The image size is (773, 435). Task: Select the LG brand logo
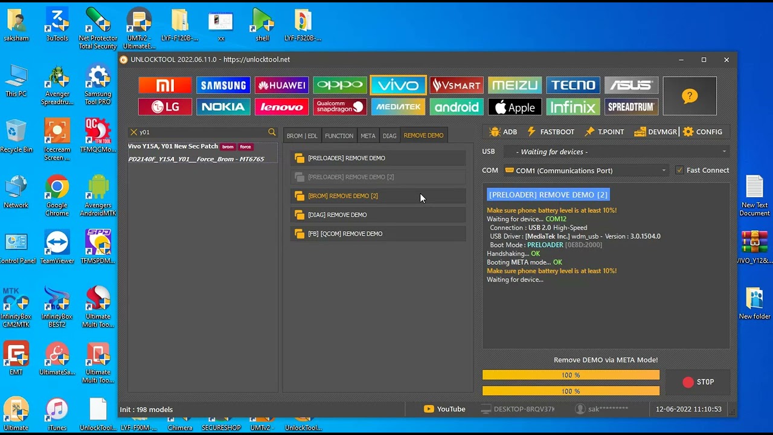pyautogui.click(x=165, y=107)
